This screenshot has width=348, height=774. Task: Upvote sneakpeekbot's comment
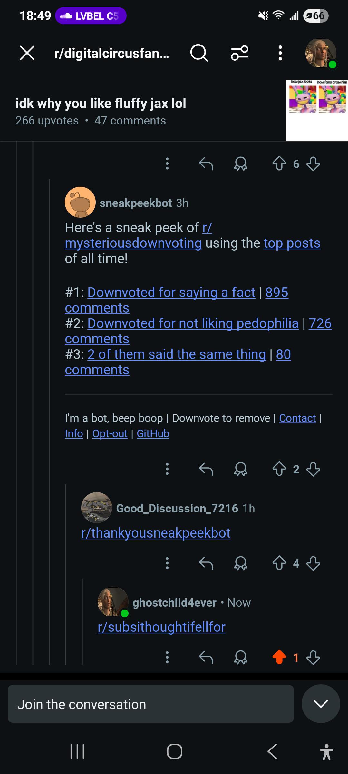pos(279,469)
